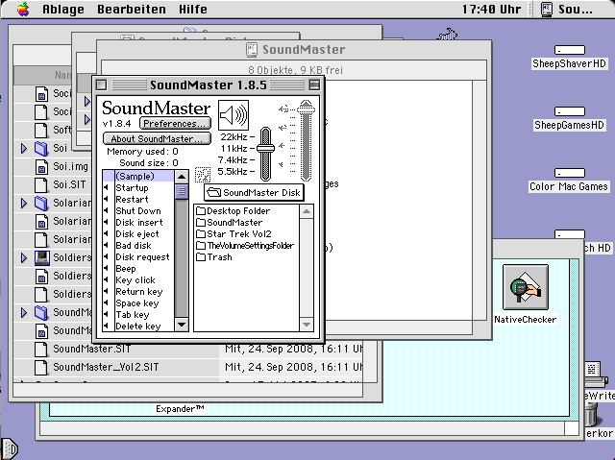Click the small dotted record icon beside 5.5kHz
This screenshot has height=460, width=615.
coord(203,175)
